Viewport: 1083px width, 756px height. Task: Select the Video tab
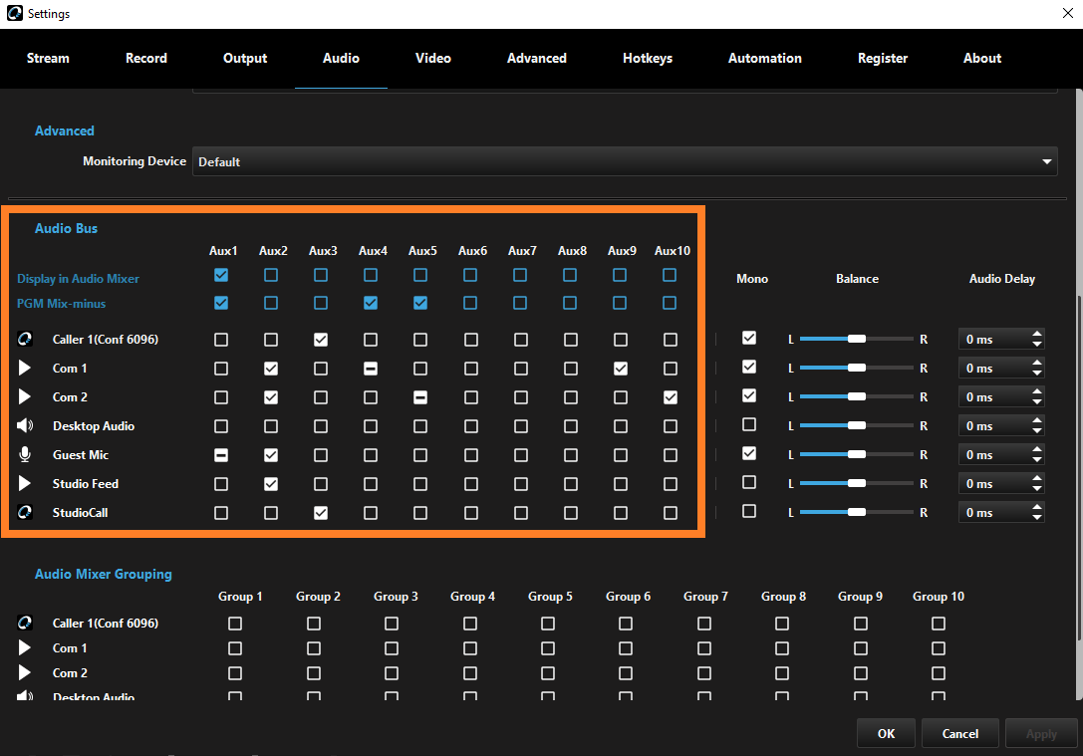click(433, 58)
